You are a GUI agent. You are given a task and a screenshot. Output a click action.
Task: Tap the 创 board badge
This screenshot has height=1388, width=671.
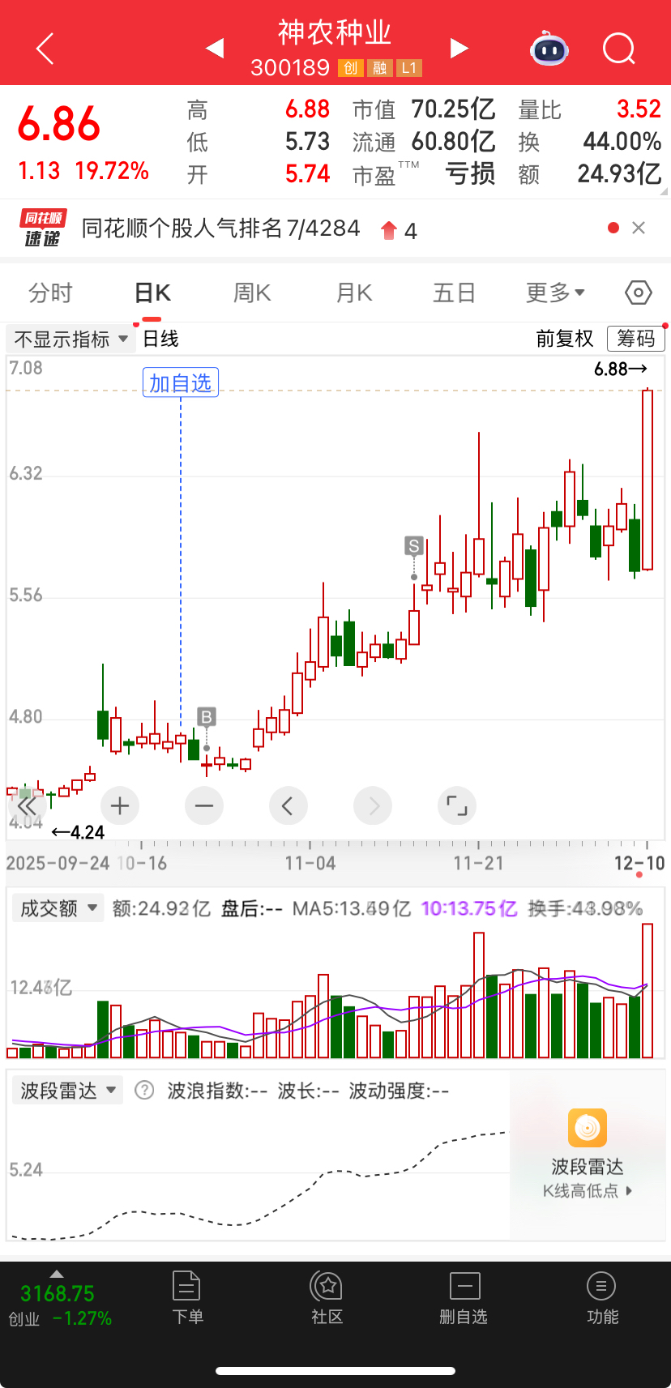click(x=350, y=68)
